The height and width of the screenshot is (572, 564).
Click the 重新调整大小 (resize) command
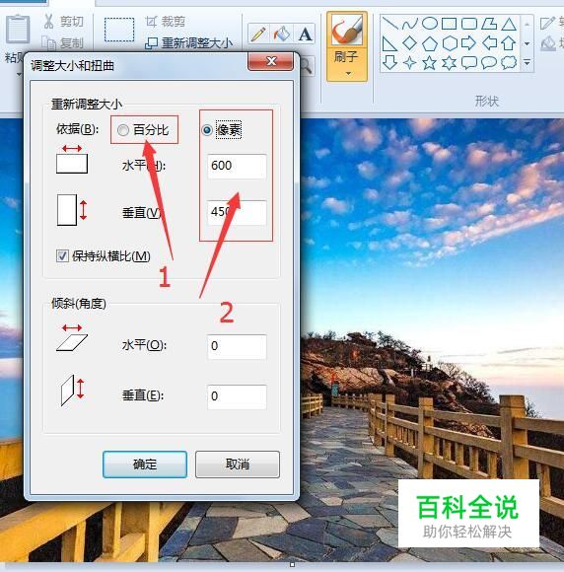(188, 43)
